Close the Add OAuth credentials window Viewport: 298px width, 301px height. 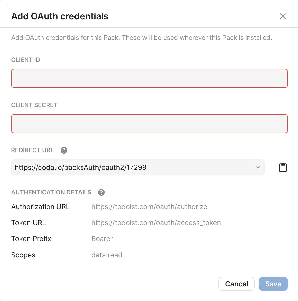(283, 16)
